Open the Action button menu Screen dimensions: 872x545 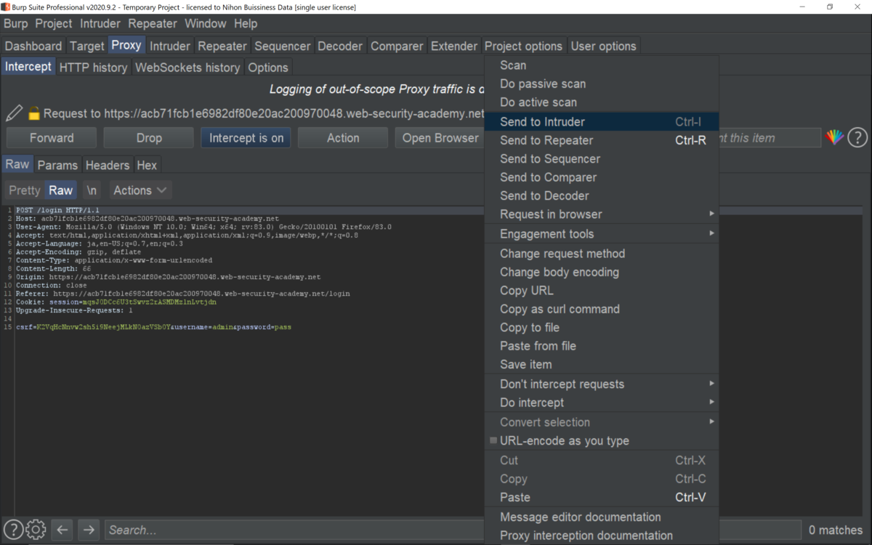(343, 137)
